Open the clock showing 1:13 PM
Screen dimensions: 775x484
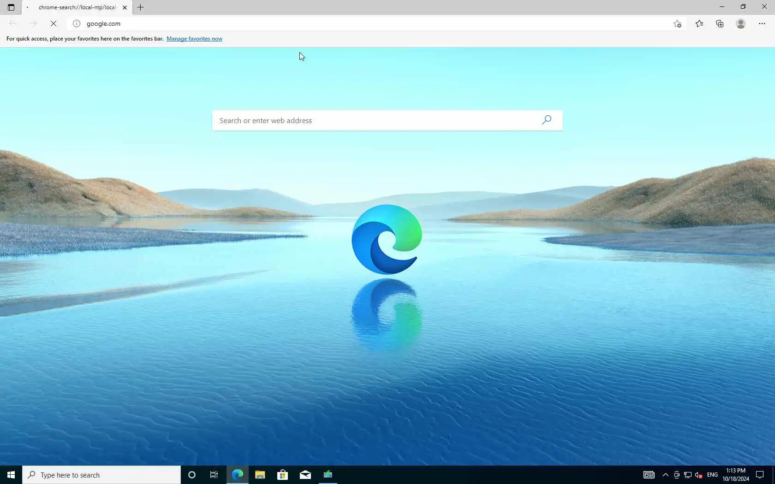736,475
